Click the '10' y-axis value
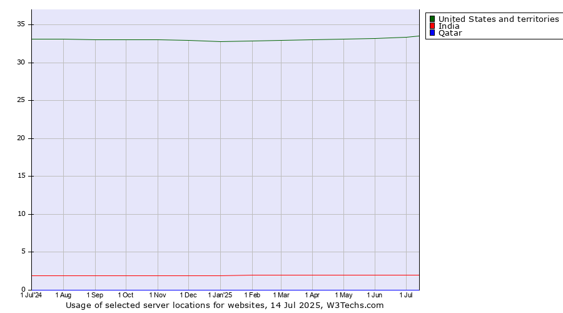Screen dimensions: 563x313 pos(21,214)
